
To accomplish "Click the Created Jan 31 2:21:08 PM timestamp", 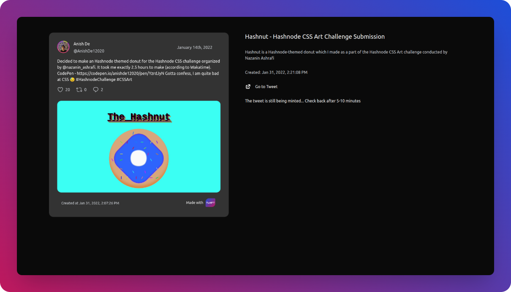I will tap(276, 72).
